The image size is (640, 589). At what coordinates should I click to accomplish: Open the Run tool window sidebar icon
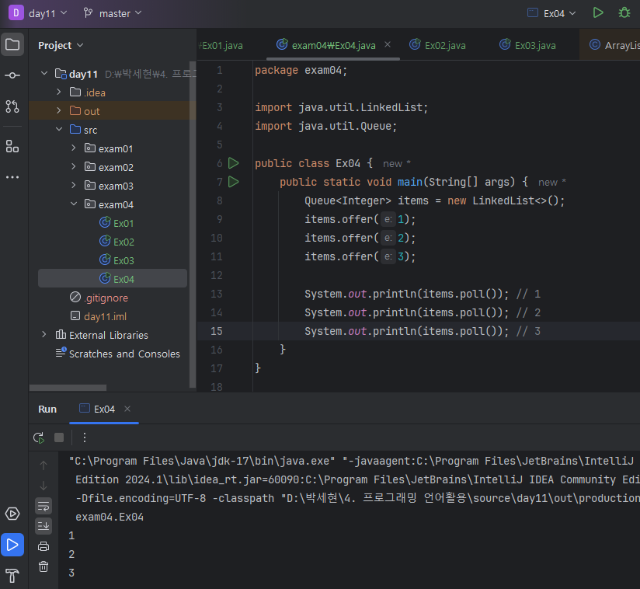tap(12, 545)
